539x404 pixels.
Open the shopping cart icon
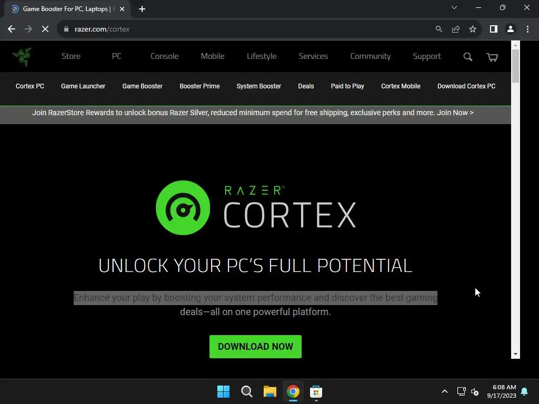pyautogui.click(x=492, y=57)
